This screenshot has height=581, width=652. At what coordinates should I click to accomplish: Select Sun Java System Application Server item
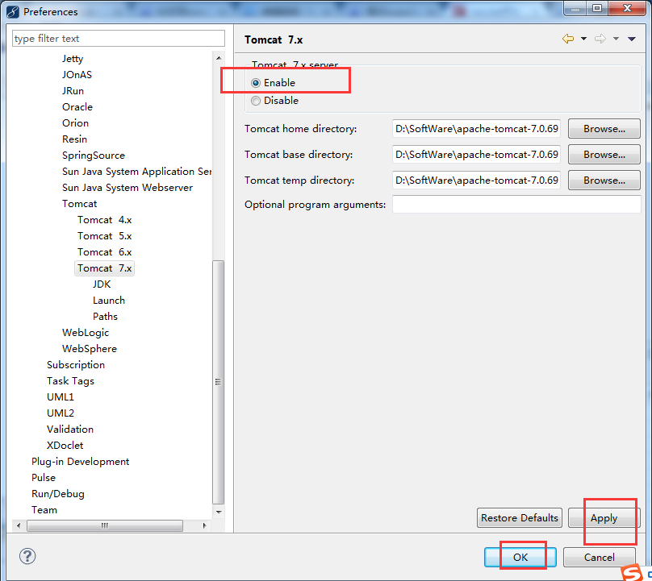[x=136, y=172]
